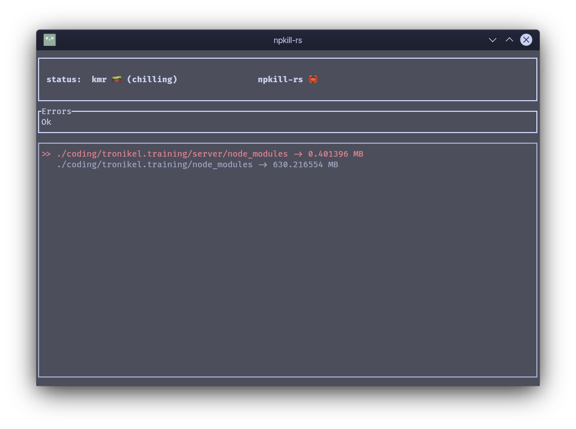Click the npkill-rs title in the titlebar

click(x=287, y=40)
